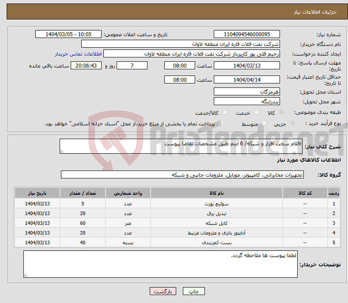Image resolution: width=348 pixels, height=303 pixels.
Task: Click quantity 40 in بست کمربندی row
Action: click(x=83, y=242)
